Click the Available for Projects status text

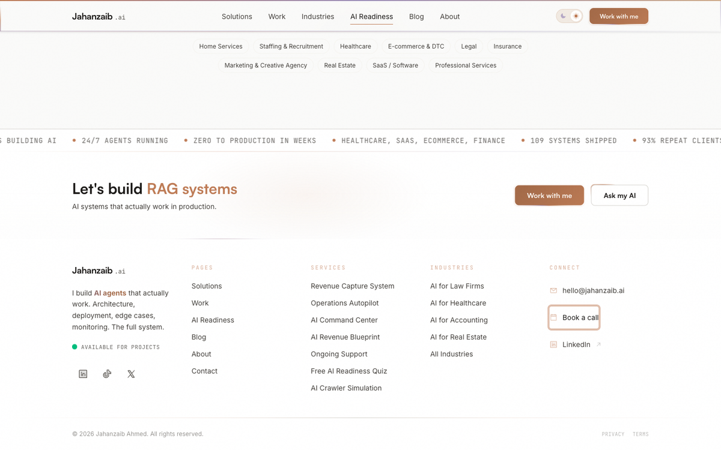tap(120, 347)
